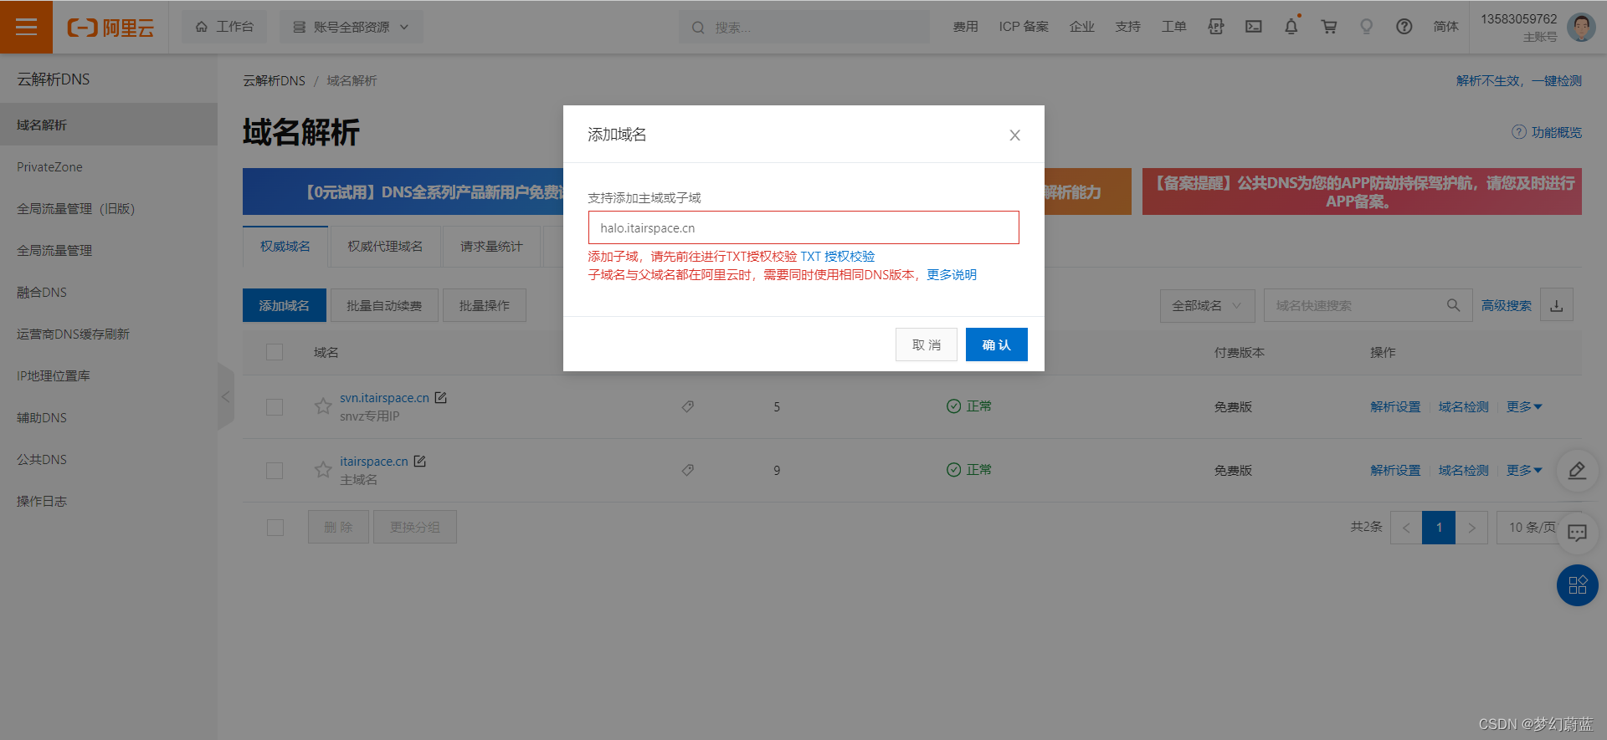The width and height of the screenshot is (1607, 740).
Task: Click the light bulb icon in header
Action: click(x=1366, y=27)
